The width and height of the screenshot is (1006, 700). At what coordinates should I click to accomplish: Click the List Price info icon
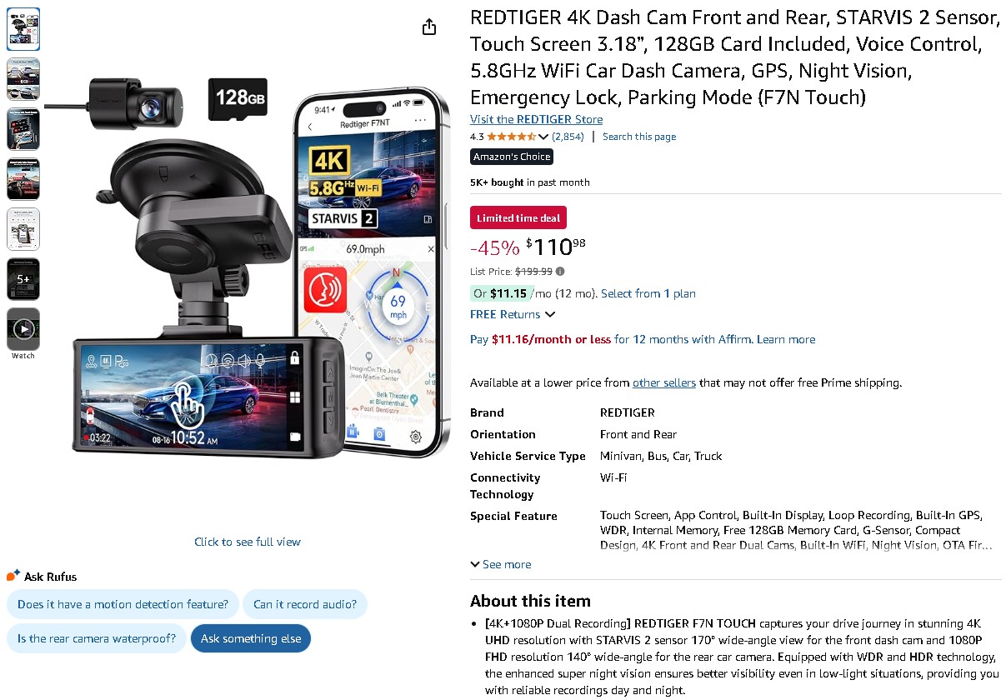560,271
